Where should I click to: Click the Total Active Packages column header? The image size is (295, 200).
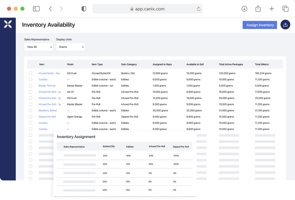(231, 64)
